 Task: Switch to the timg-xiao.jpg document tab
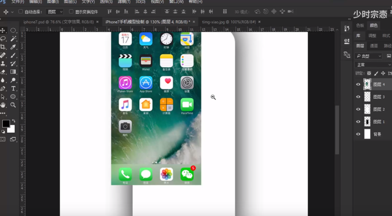[229, 22]
